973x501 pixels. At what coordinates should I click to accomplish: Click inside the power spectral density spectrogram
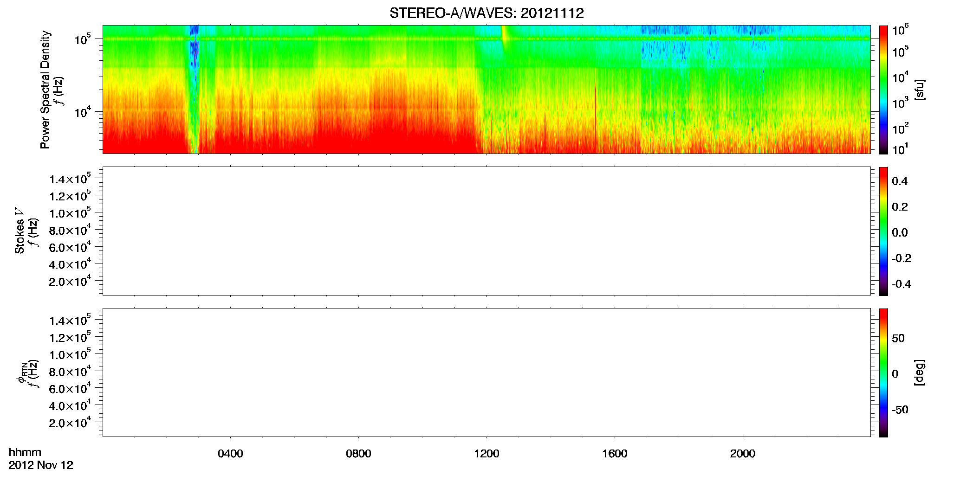point(486,90)
